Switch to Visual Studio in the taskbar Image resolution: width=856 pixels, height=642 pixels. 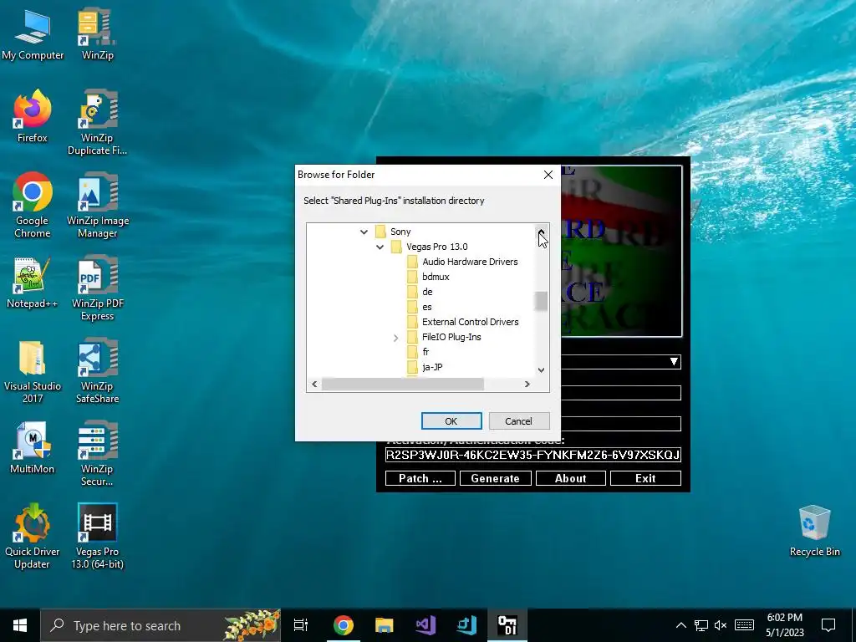point(425,625)
